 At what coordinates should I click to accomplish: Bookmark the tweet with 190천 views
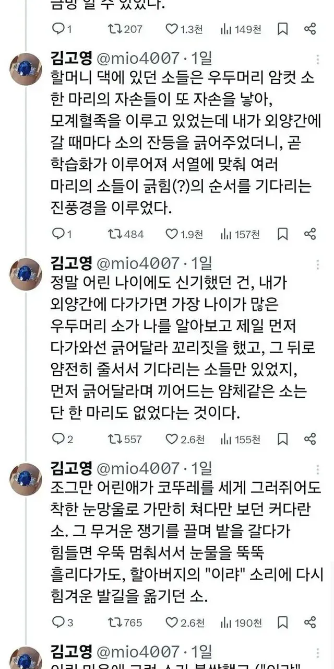[x=282, y=622]
